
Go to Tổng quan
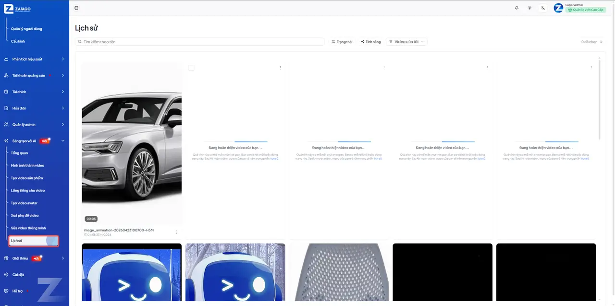click(20, 153)
